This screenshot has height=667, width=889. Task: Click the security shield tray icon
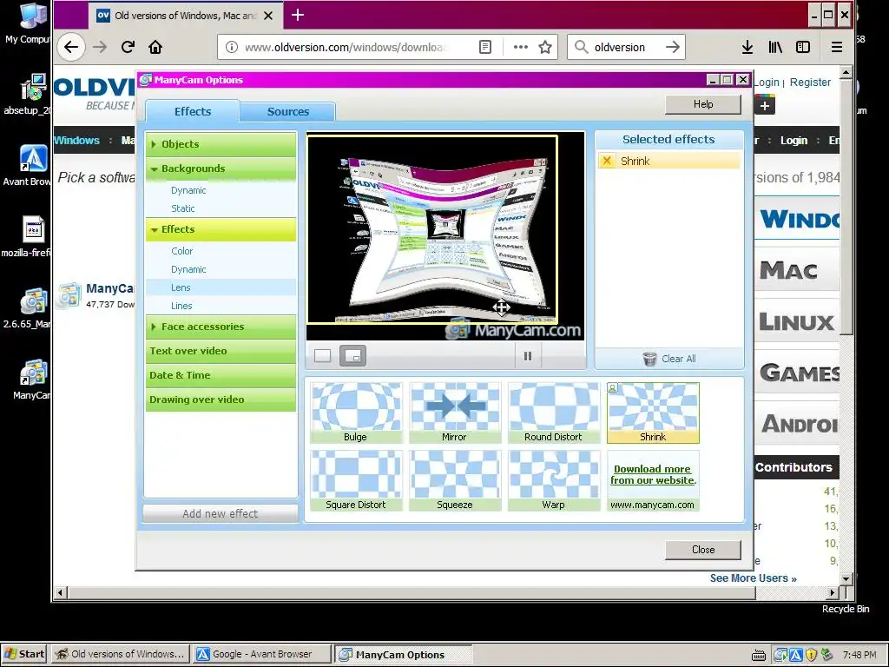(x=811, y=655)
